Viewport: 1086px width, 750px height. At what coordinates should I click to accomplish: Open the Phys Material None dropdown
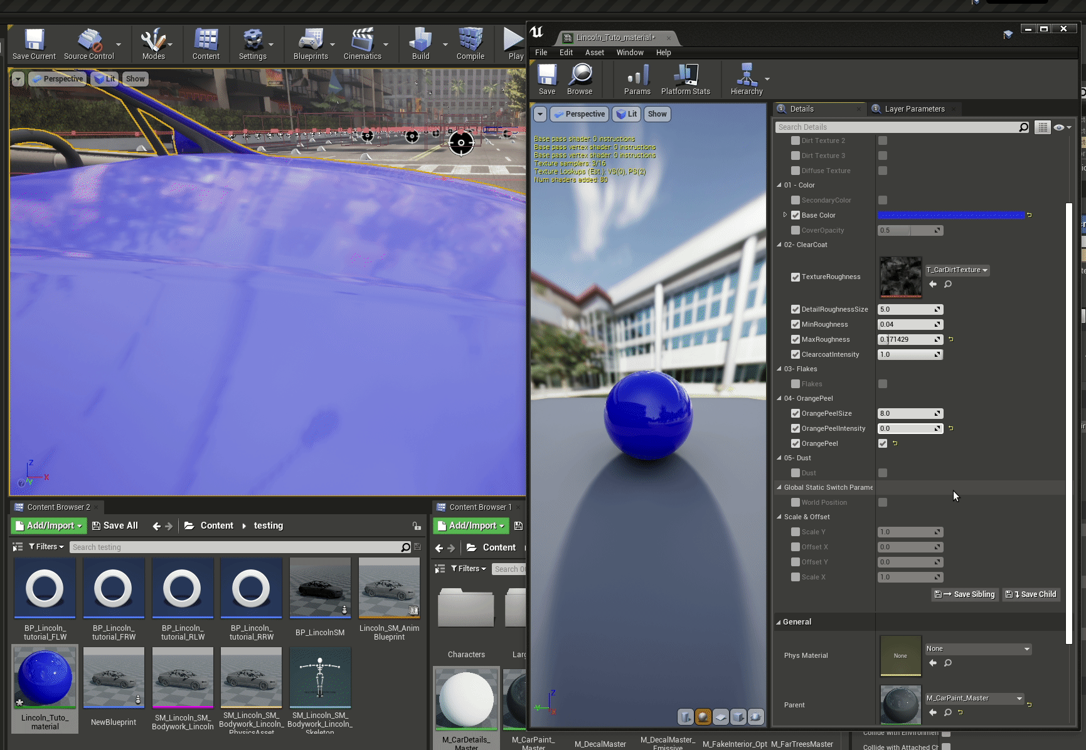[978, 648]
